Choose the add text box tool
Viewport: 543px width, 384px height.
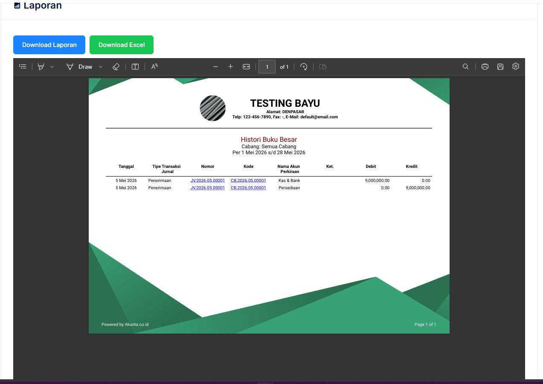click(x=135, y=67)
